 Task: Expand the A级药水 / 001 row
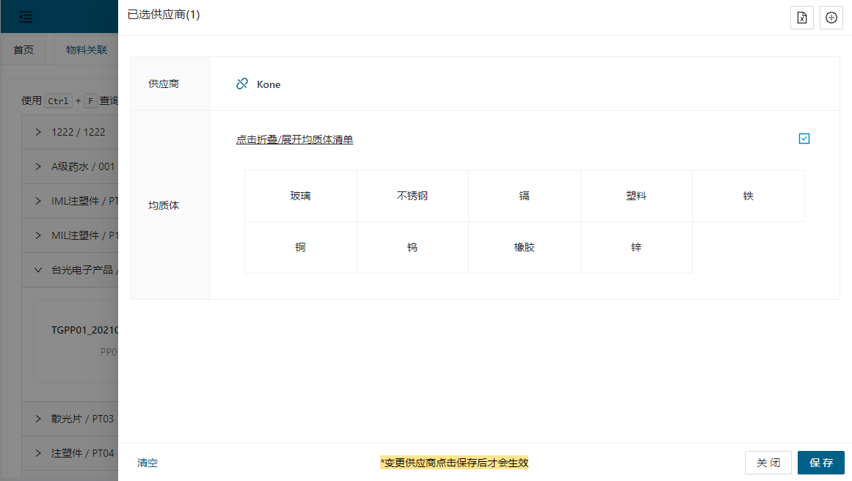38,166
